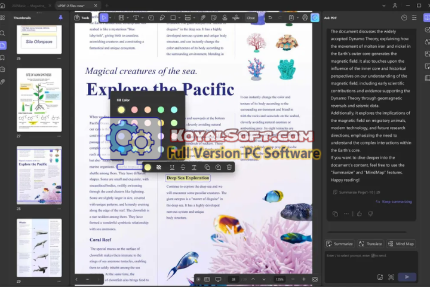Click the Translate button
Viewport: 430px width, 287px height.
click(x=370, y=244)
